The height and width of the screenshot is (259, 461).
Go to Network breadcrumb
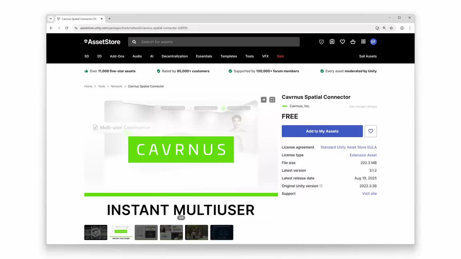pos(116,86)
